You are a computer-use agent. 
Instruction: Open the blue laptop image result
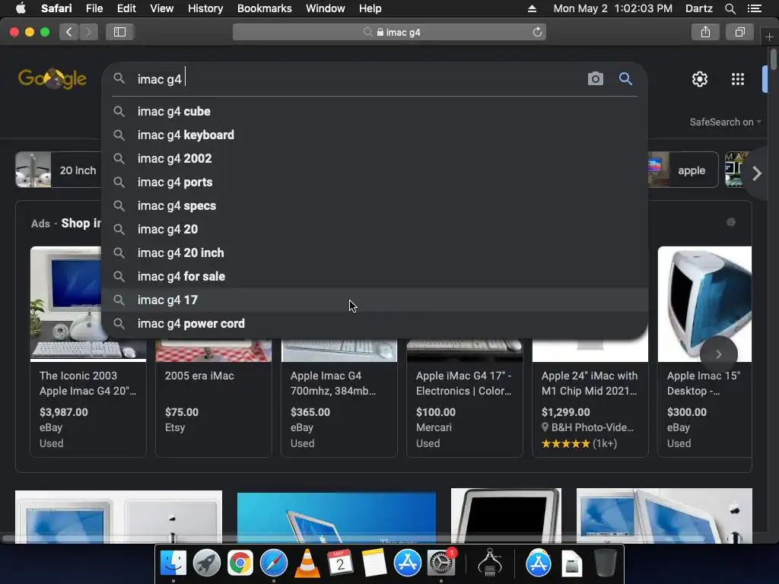coord(336,517)
